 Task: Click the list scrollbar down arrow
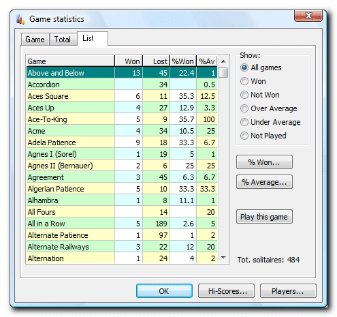coord(223,258)
